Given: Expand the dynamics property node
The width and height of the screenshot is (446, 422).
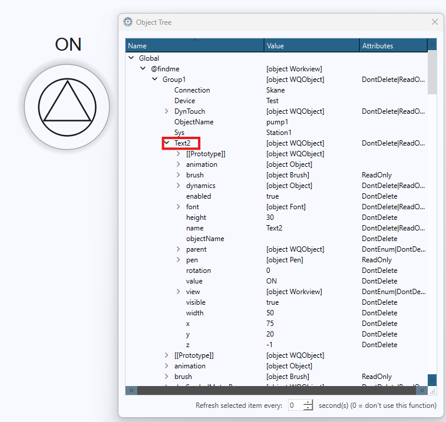Looking at the screenshot, I should coord(179,186).
